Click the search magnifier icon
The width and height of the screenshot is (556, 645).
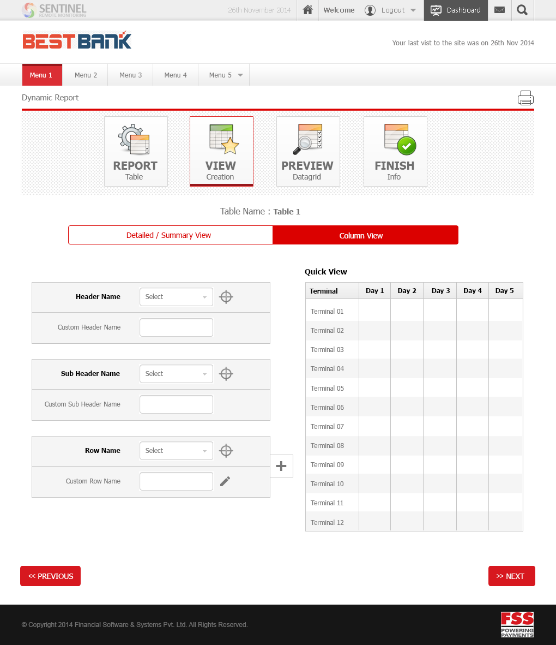522,10
